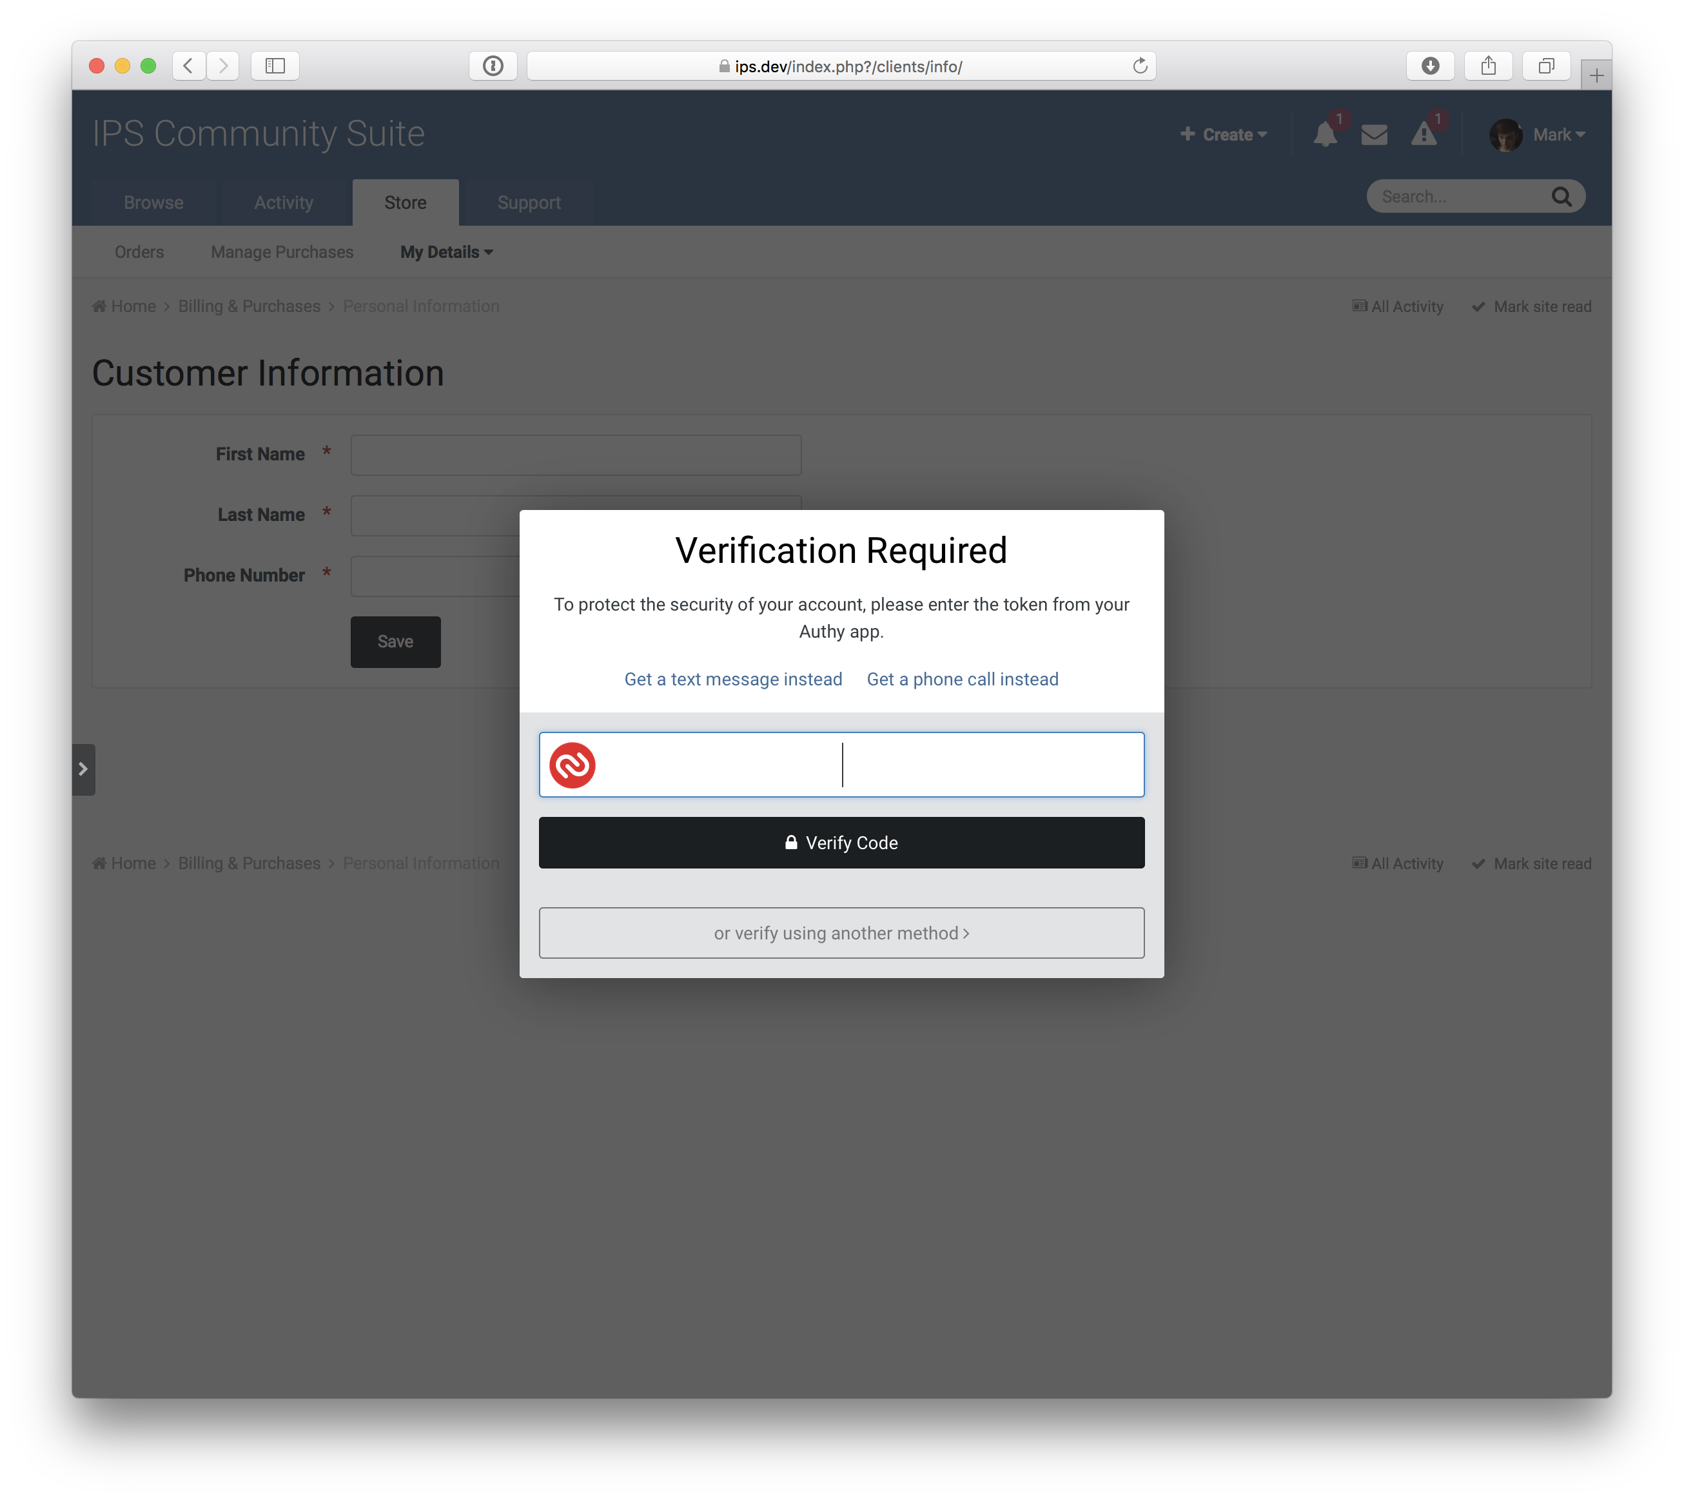1684x1501 pixels.
Task: Click the Save button
Action: coord(396,642)
